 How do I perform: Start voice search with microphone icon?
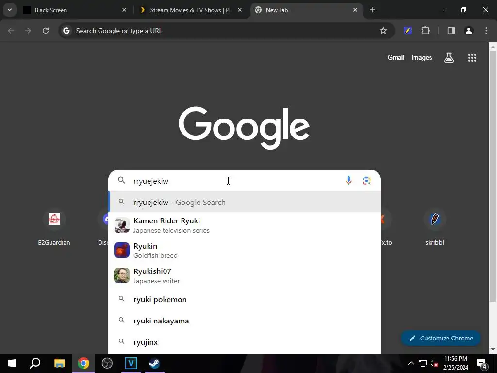[x=348, y=181]
